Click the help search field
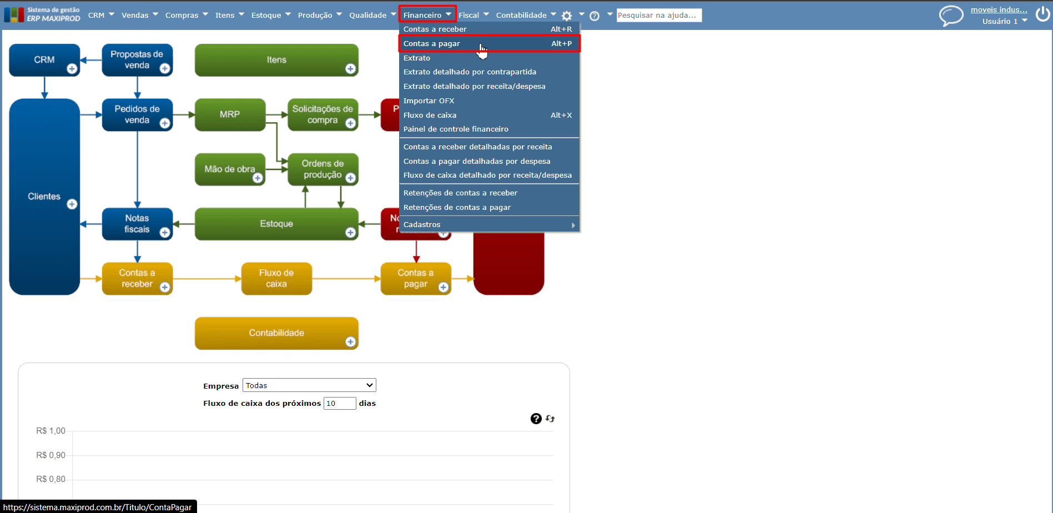Screen dimensions: 1053x513 coord(659,15)
